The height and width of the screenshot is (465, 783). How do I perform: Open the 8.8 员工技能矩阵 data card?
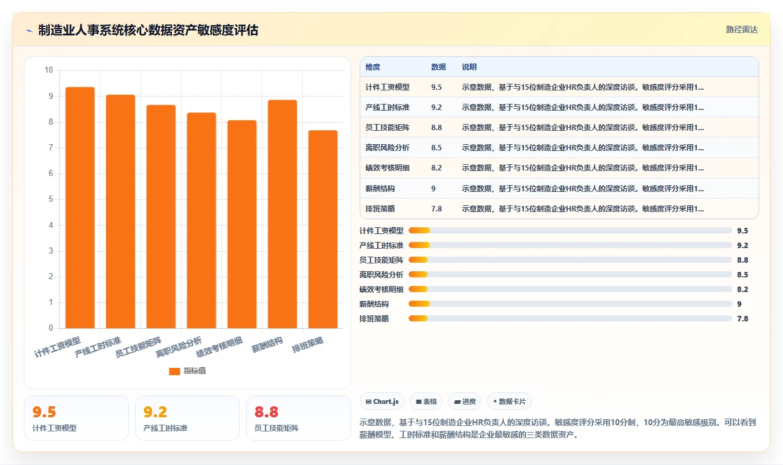coord(299,418)
